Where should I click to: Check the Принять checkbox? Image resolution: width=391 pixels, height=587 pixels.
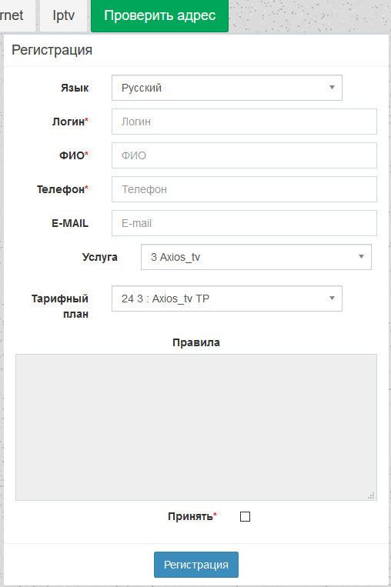click(245, 517)
